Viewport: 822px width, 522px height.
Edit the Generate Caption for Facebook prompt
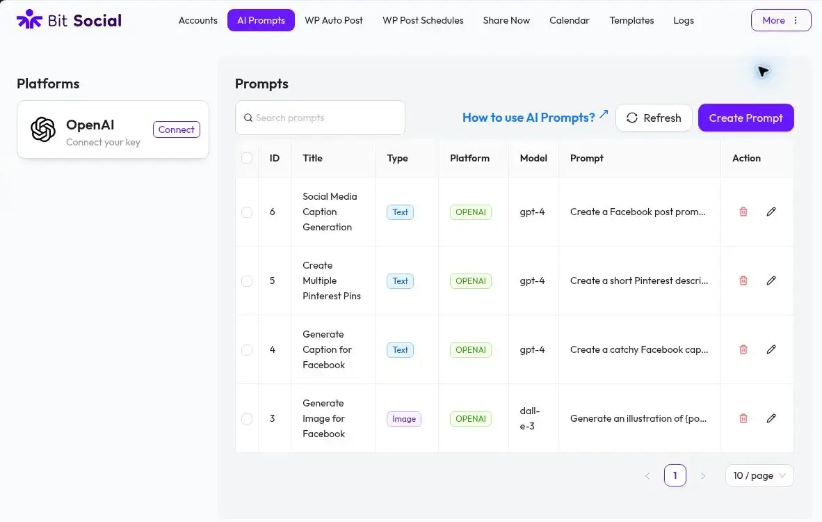point(771,349)
